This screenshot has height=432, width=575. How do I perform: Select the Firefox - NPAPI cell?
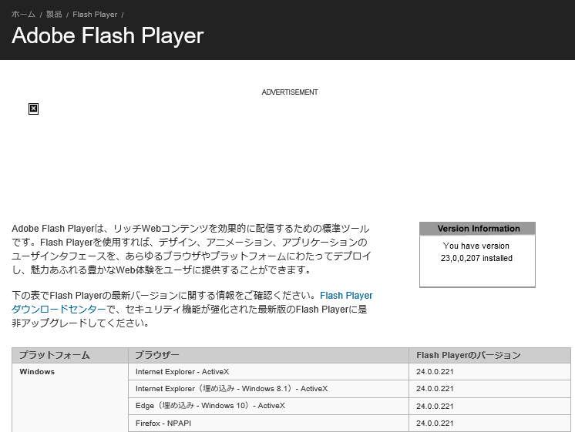pyautogui.click(x=268, y=424)
